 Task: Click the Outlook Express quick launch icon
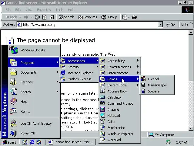tap(39, 142)
